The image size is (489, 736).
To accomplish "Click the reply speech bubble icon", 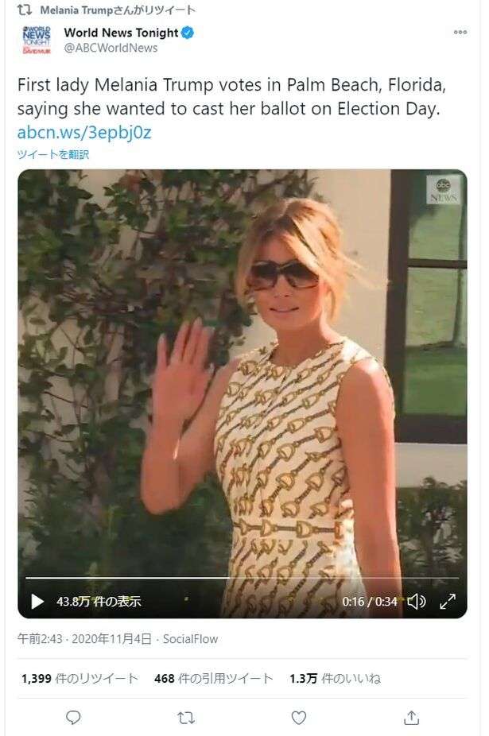I will click(x=73, y=718).
